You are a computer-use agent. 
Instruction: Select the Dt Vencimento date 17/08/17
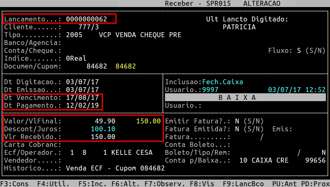pyautogui.click(x=82, y=97)
